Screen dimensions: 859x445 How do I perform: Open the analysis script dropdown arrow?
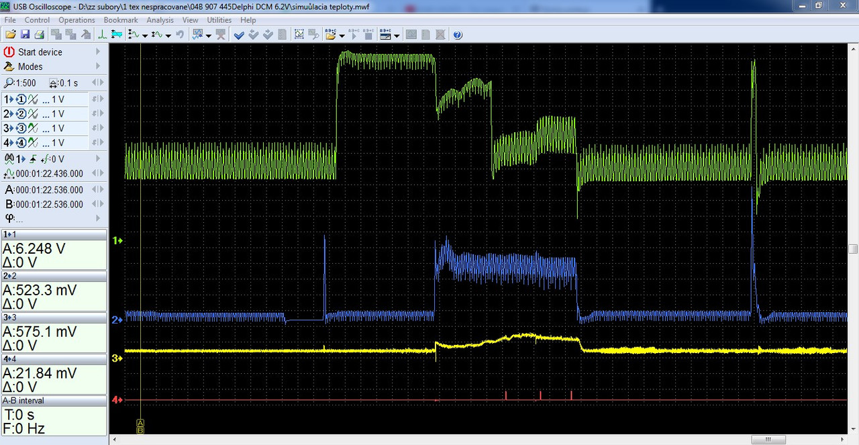[209, 35]
